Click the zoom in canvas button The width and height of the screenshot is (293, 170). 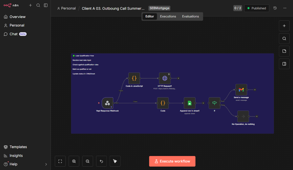click(74, 161)
